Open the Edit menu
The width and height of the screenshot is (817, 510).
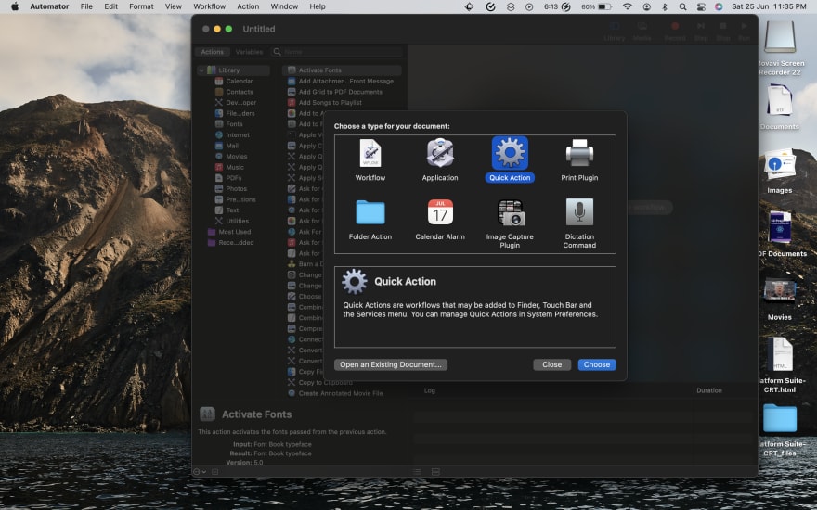pos(110,6)
